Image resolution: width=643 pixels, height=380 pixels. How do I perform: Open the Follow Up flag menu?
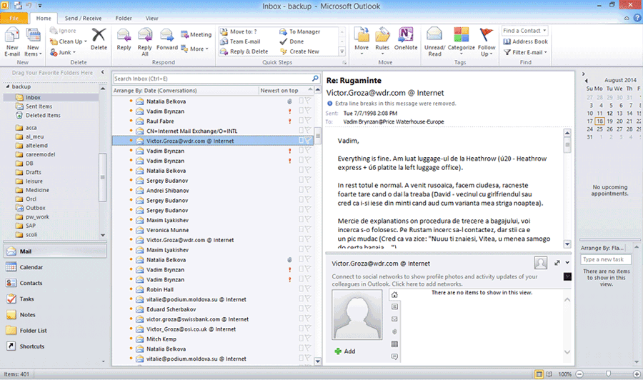click(487, 41)
